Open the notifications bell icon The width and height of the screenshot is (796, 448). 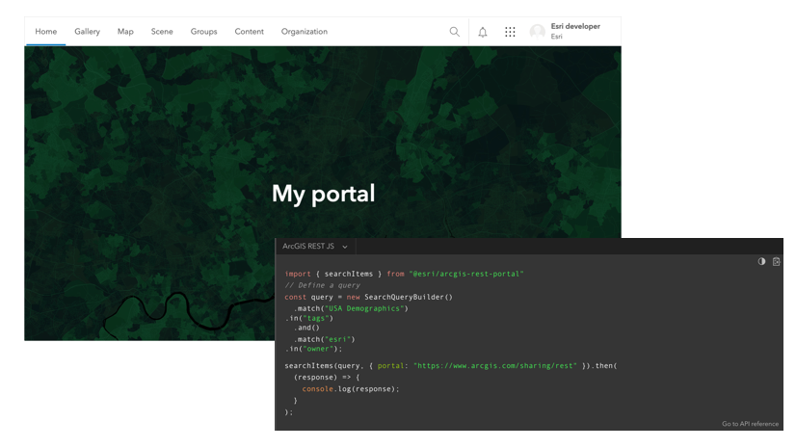tap(482, 32)
